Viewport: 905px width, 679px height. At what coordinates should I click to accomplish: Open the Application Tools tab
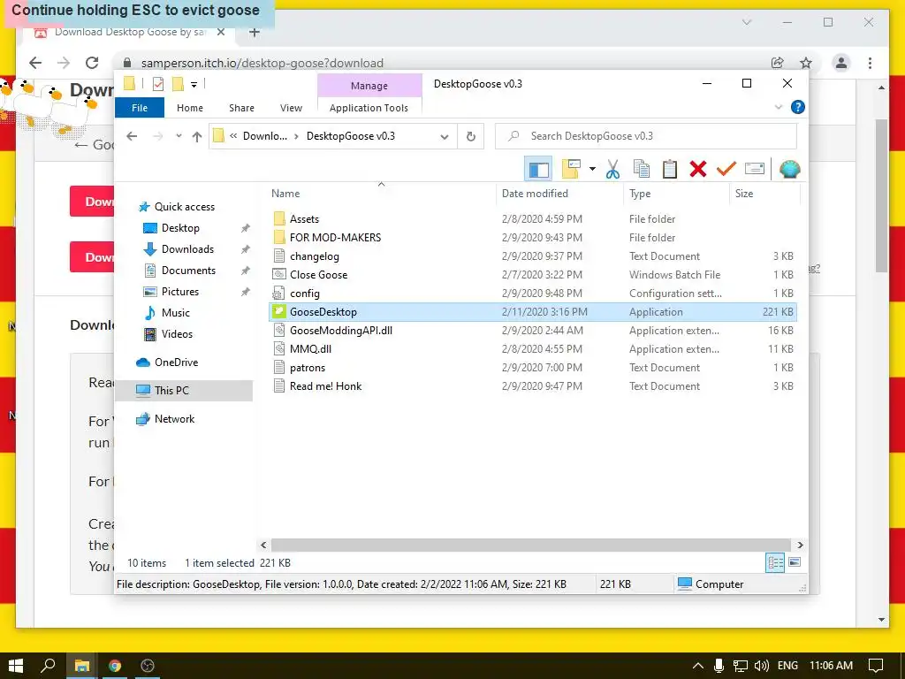pyautogui.click(x=369, y=108)
